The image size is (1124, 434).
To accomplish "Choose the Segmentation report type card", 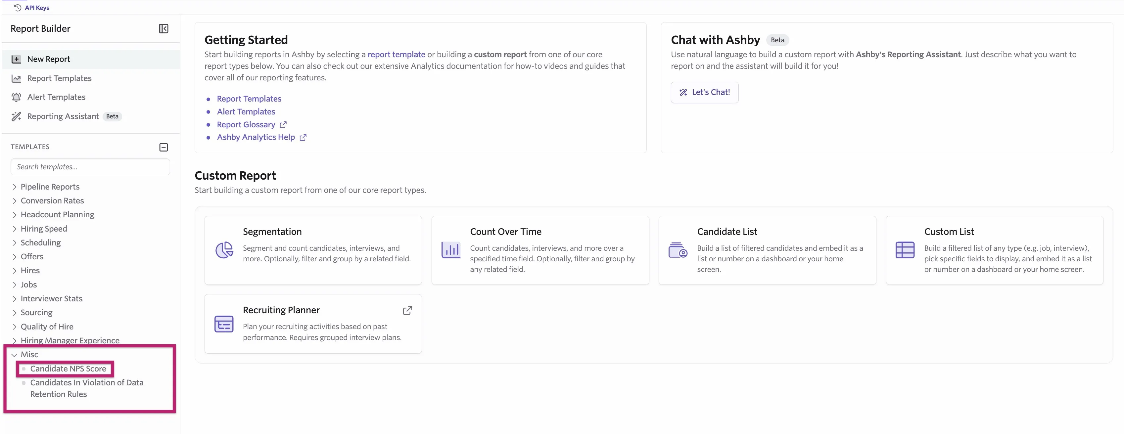I will pos(313,250).
